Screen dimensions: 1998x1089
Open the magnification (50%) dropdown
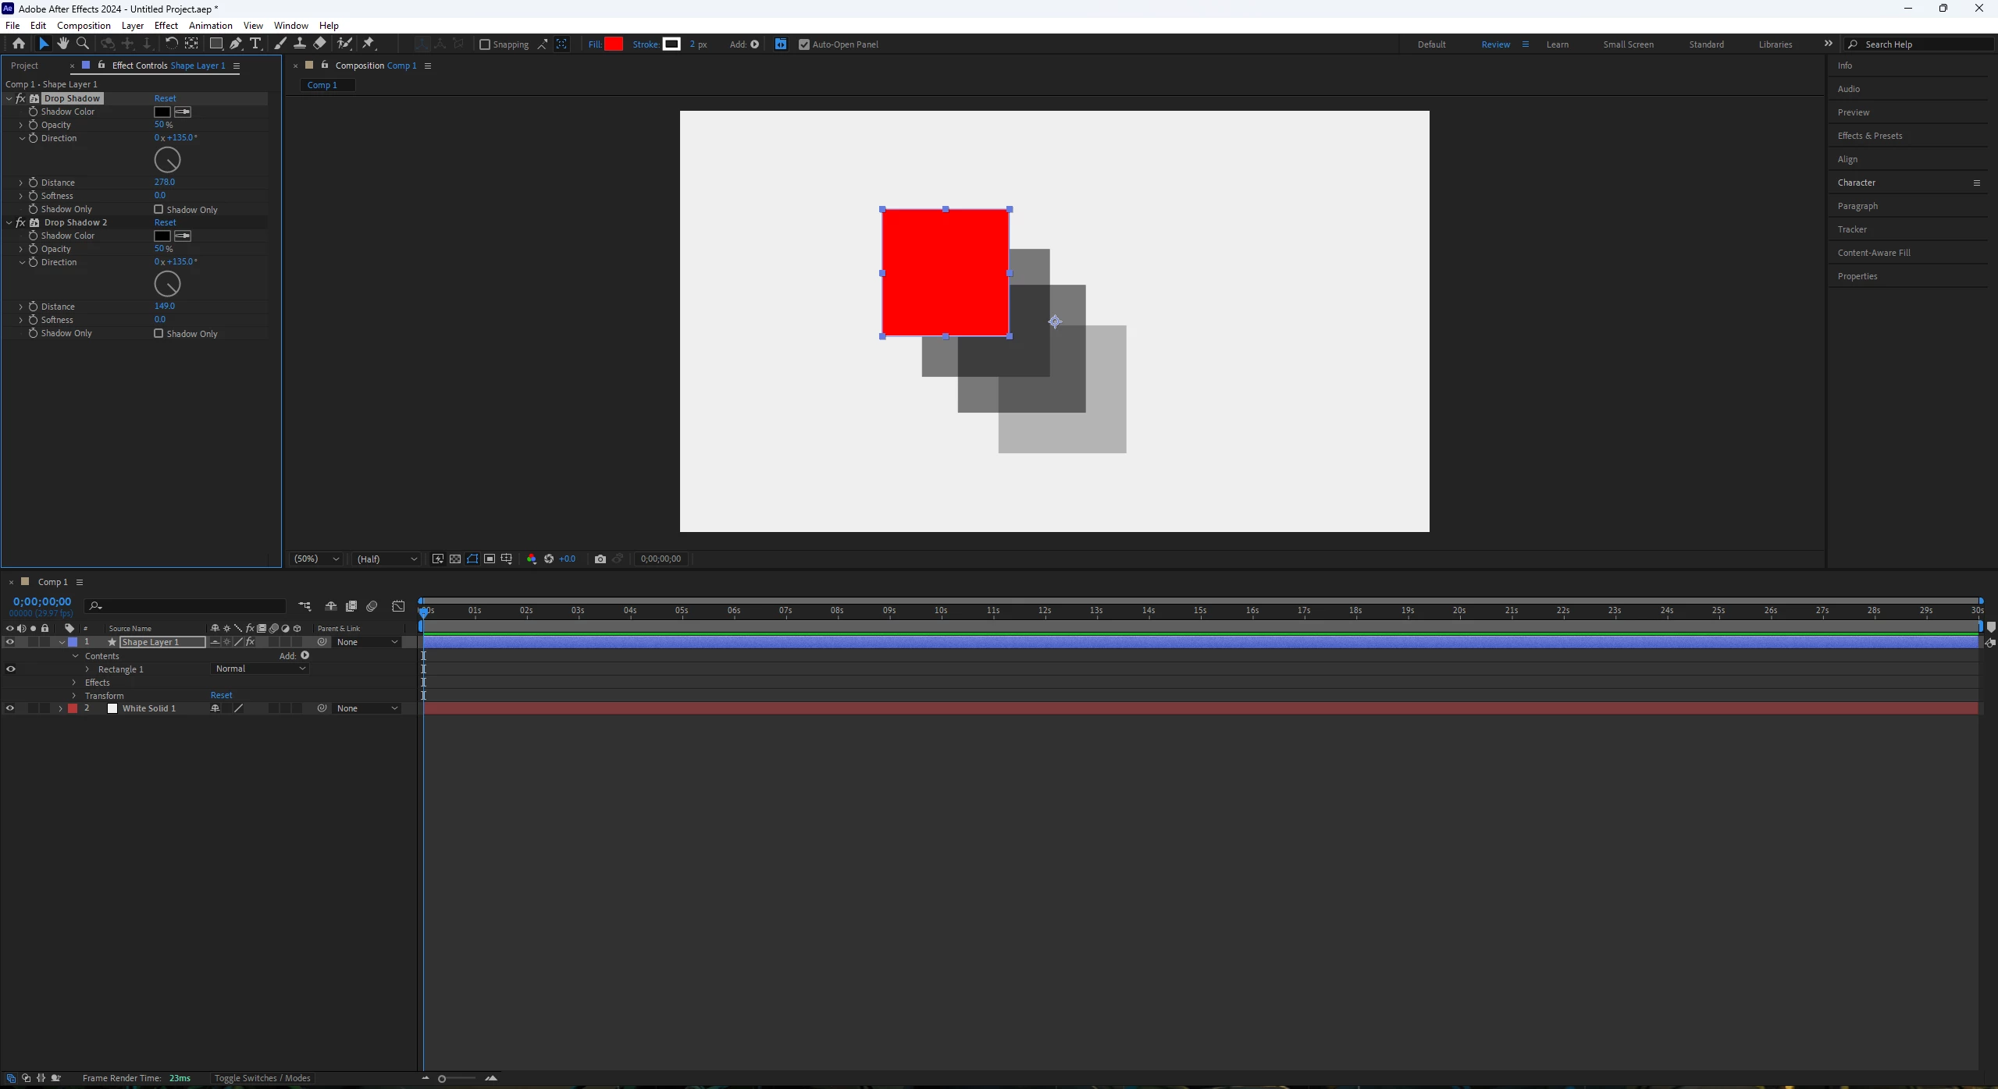pos(316,559)
